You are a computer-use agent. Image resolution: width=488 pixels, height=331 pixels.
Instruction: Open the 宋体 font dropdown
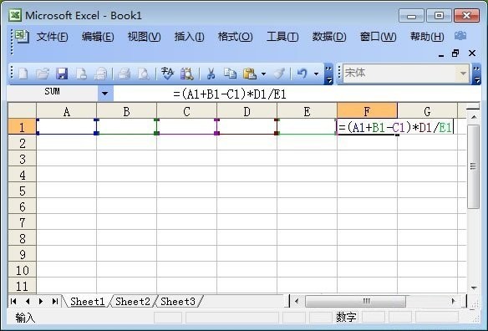coord(463,74)
